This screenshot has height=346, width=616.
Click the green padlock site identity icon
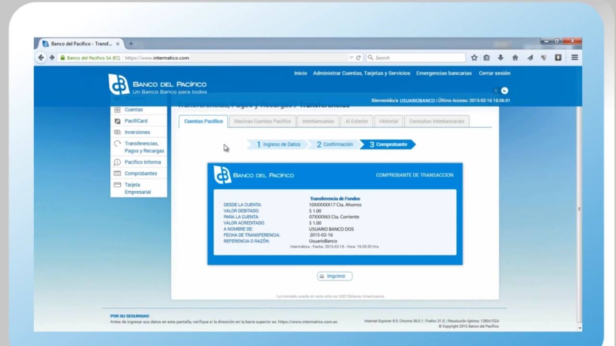[62, 58]
